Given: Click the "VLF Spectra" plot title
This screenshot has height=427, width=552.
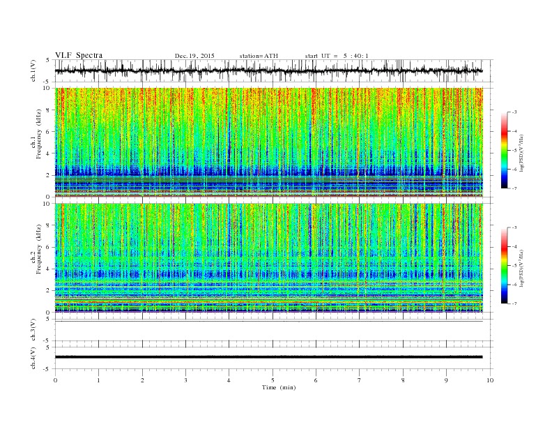Looking at the screenshot, I should coord(79,55).
